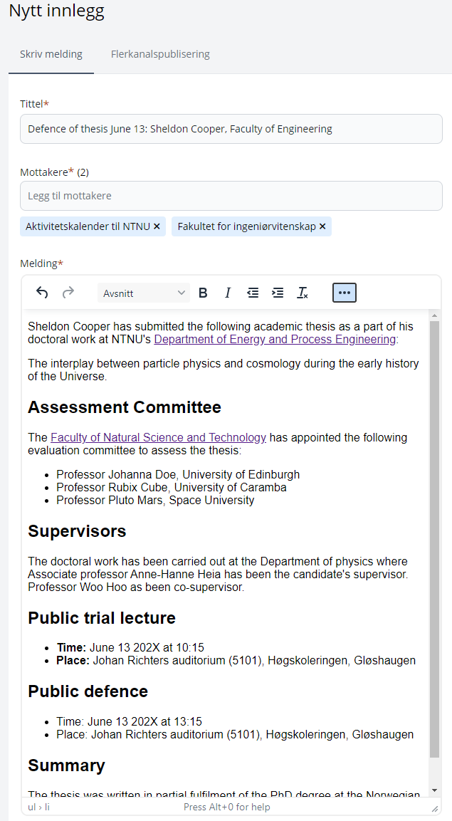Open more toolbar options (three dots)
This screenshot has width=452, height=821.
tap(345, 293)
